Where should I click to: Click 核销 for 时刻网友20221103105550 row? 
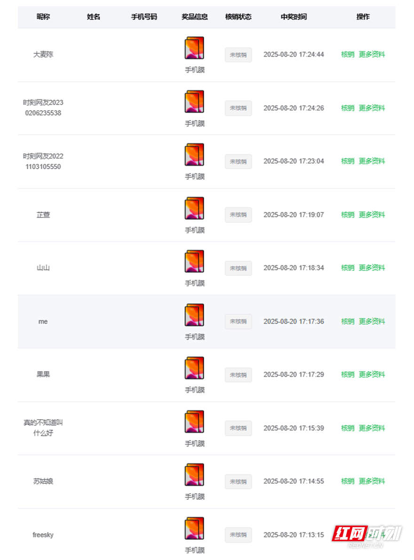pyautogui.click(x=348, y=161)
